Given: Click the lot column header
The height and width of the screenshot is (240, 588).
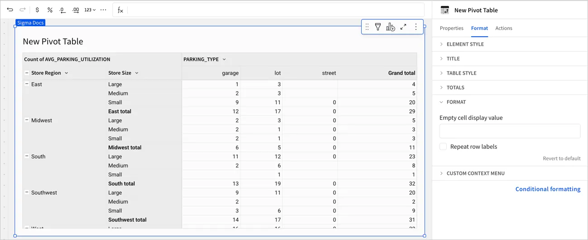Looking at the screenshot, I should (277, 73).
